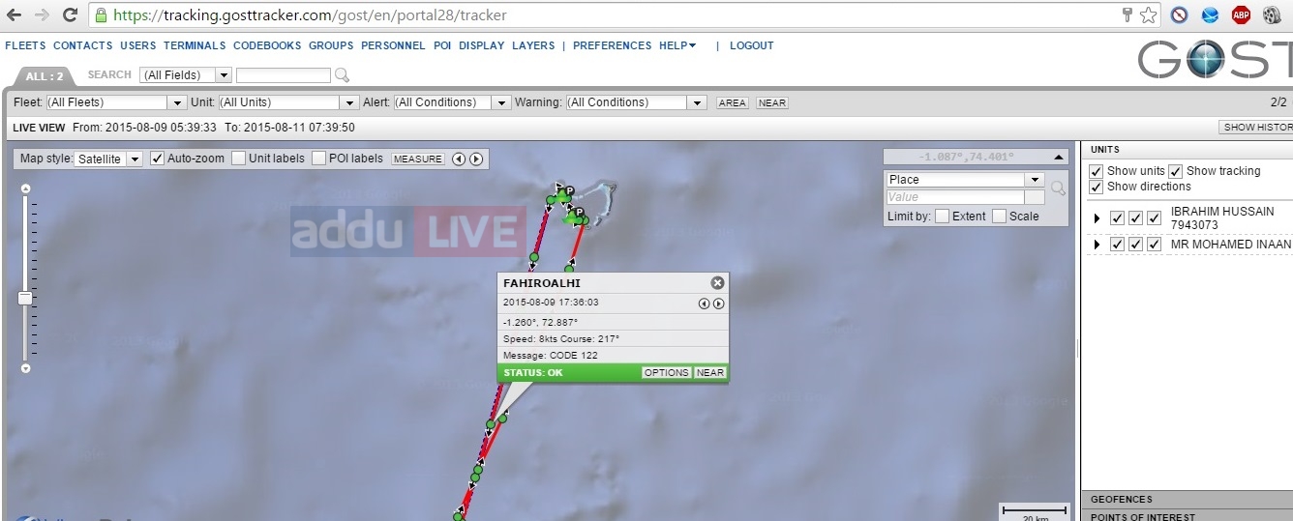Enable the Unit labels checkbox

tap(238, 159)
